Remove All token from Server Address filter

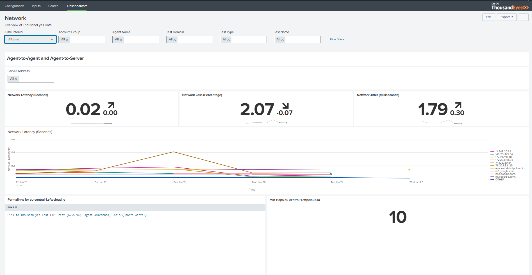tap(16, 79)
